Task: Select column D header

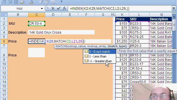Action: pyautogui.click(x=53, y=15)
